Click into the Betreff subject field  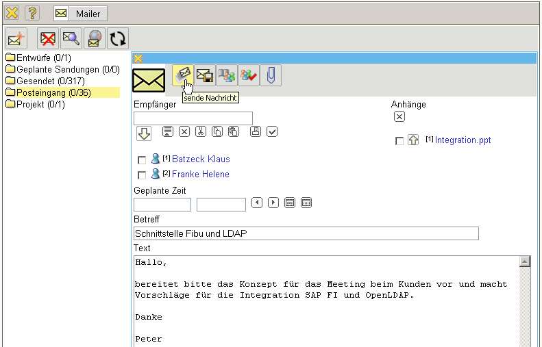pos(306,234)
